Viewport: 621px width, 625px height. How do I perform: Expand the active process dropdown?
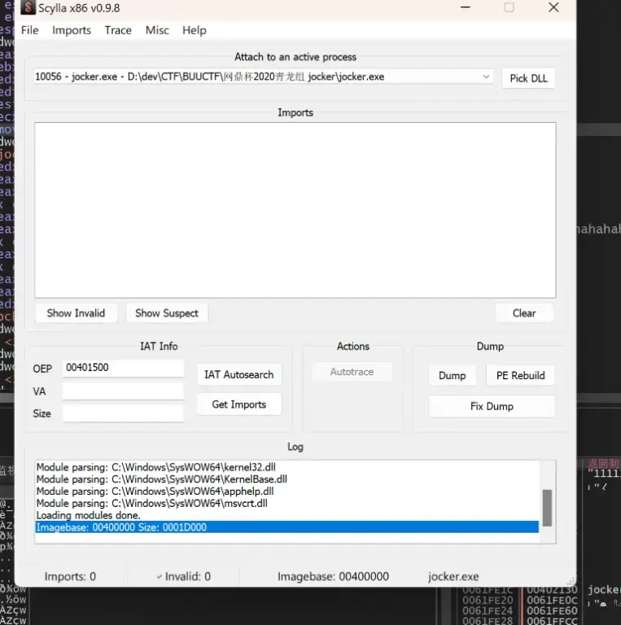coord(486,76)
